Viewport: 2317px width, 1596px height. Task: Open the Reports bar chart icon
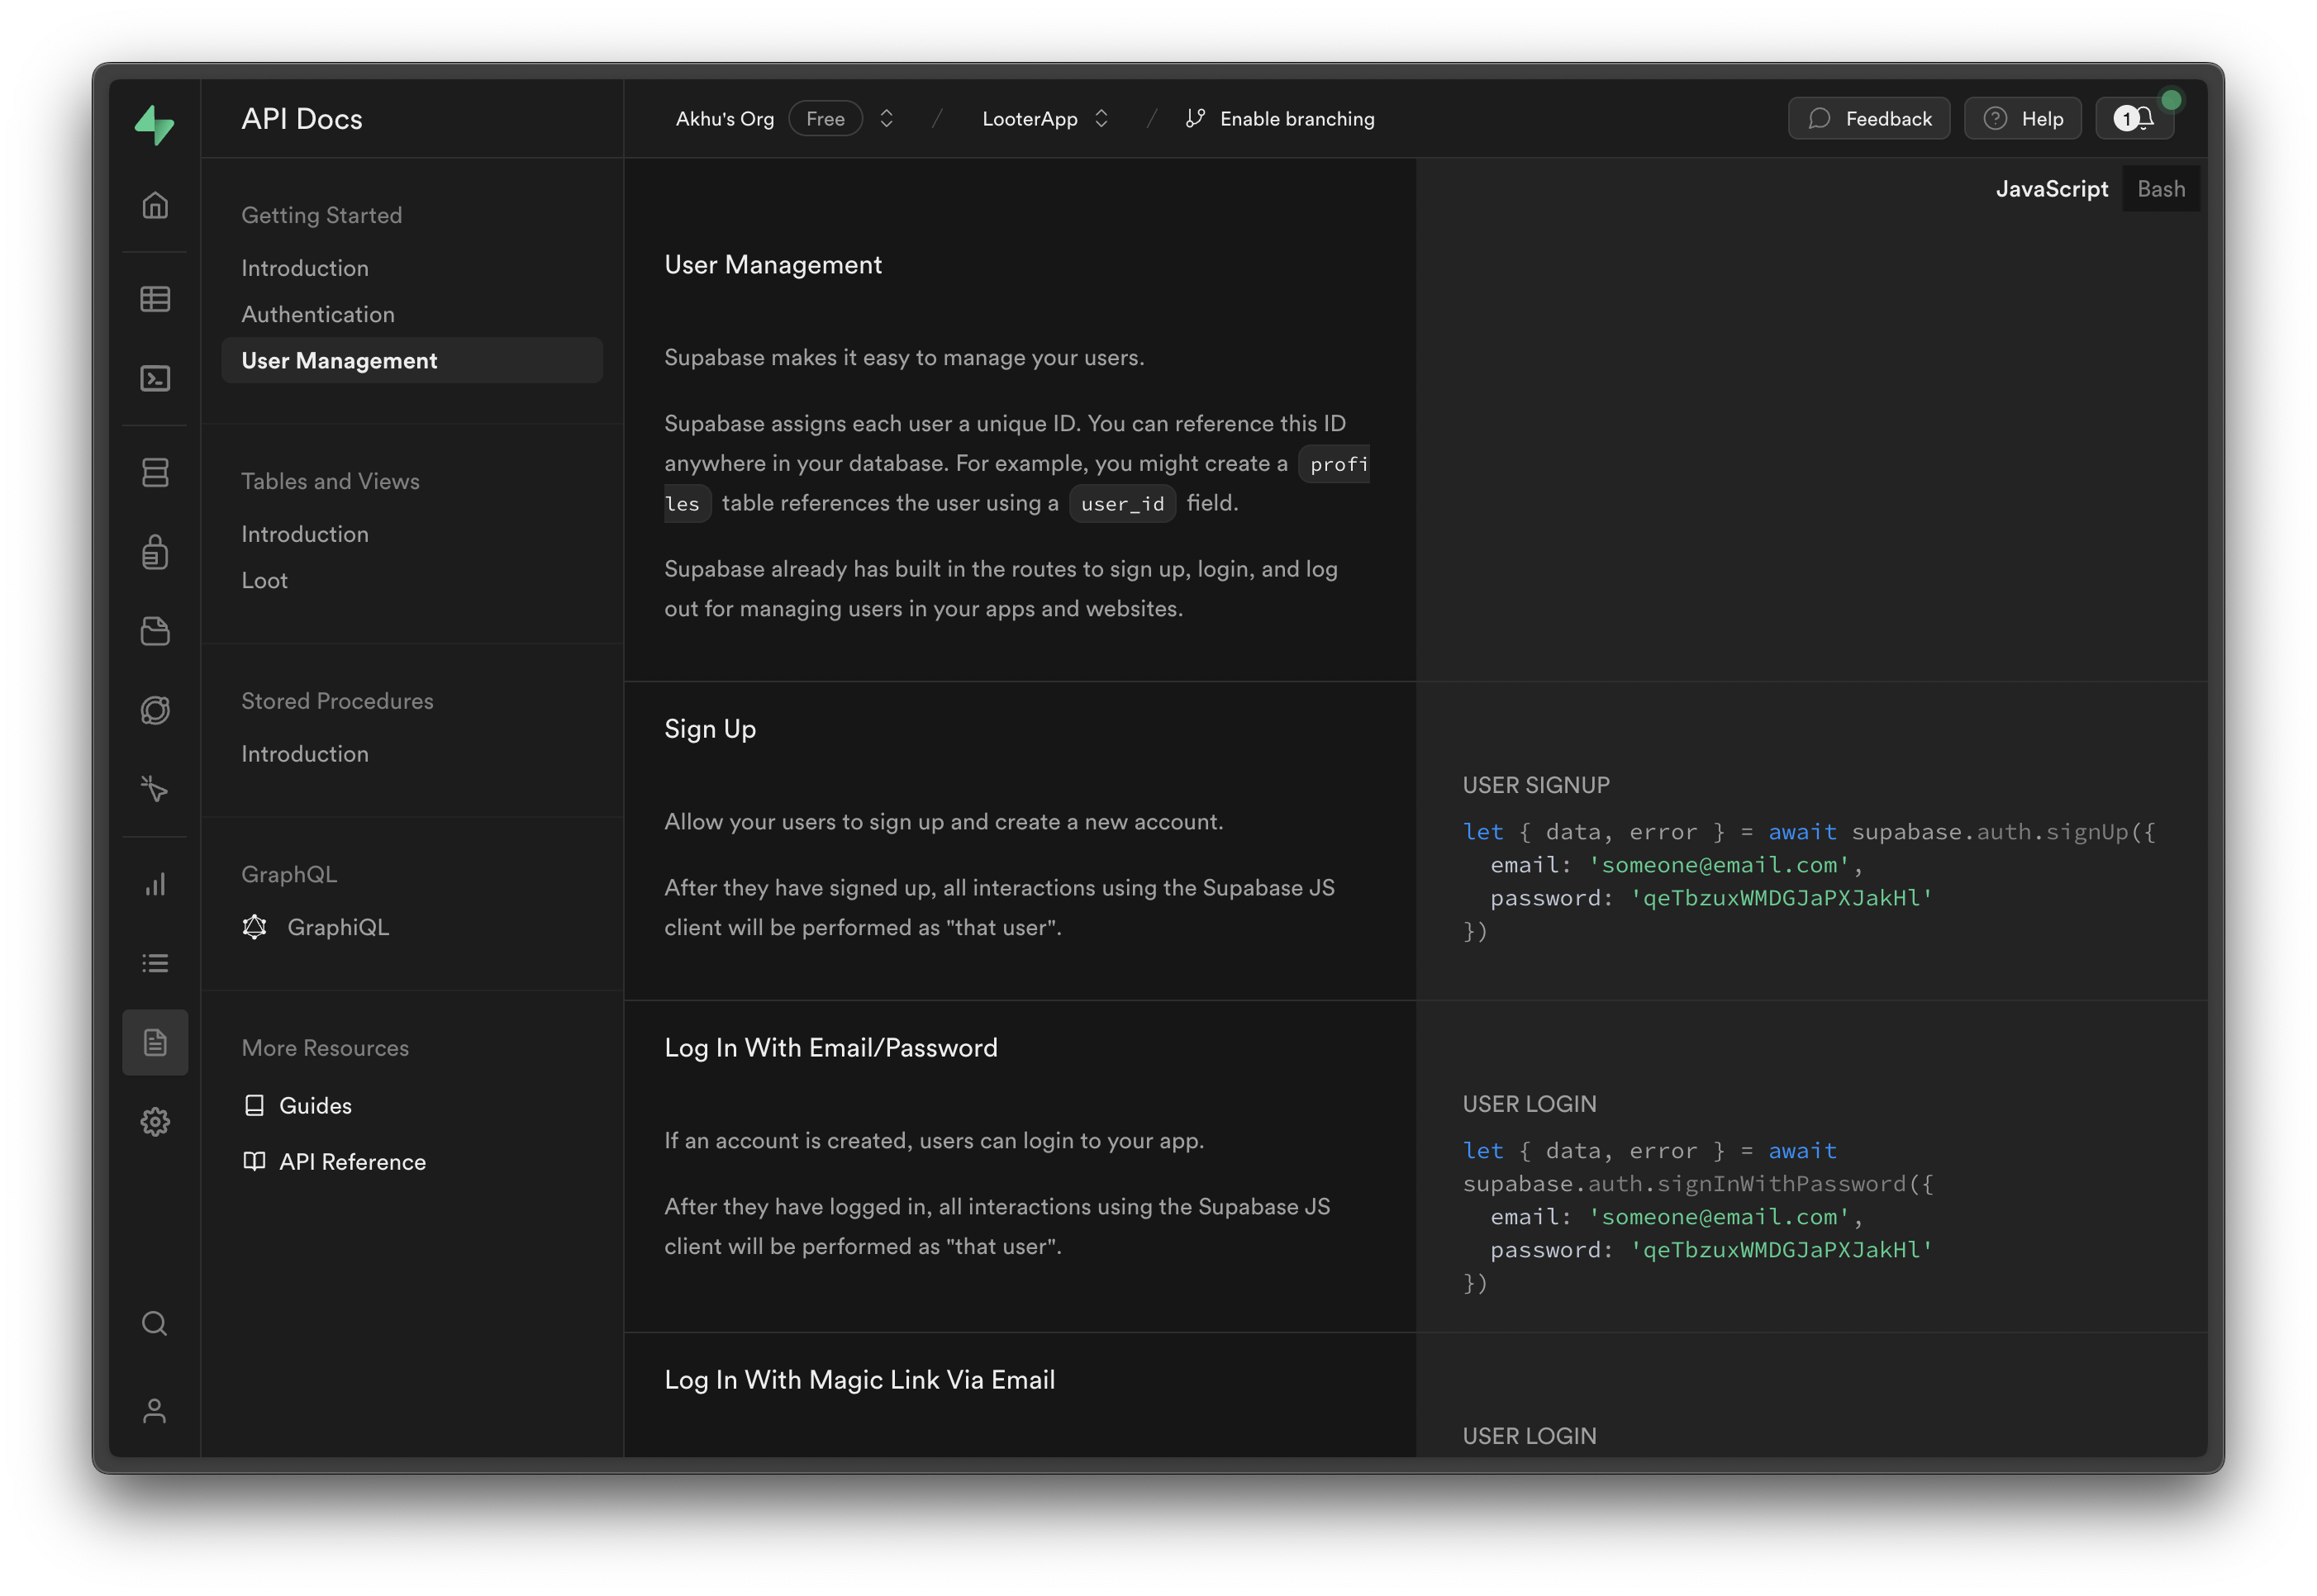pyautogui.click(x=155, y=884)
